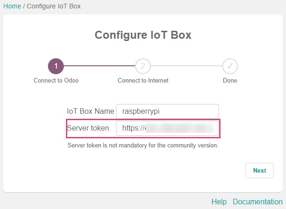The image size is (286, 209).
Task: Select the step 1 circle icon
Action: point(56,66)
